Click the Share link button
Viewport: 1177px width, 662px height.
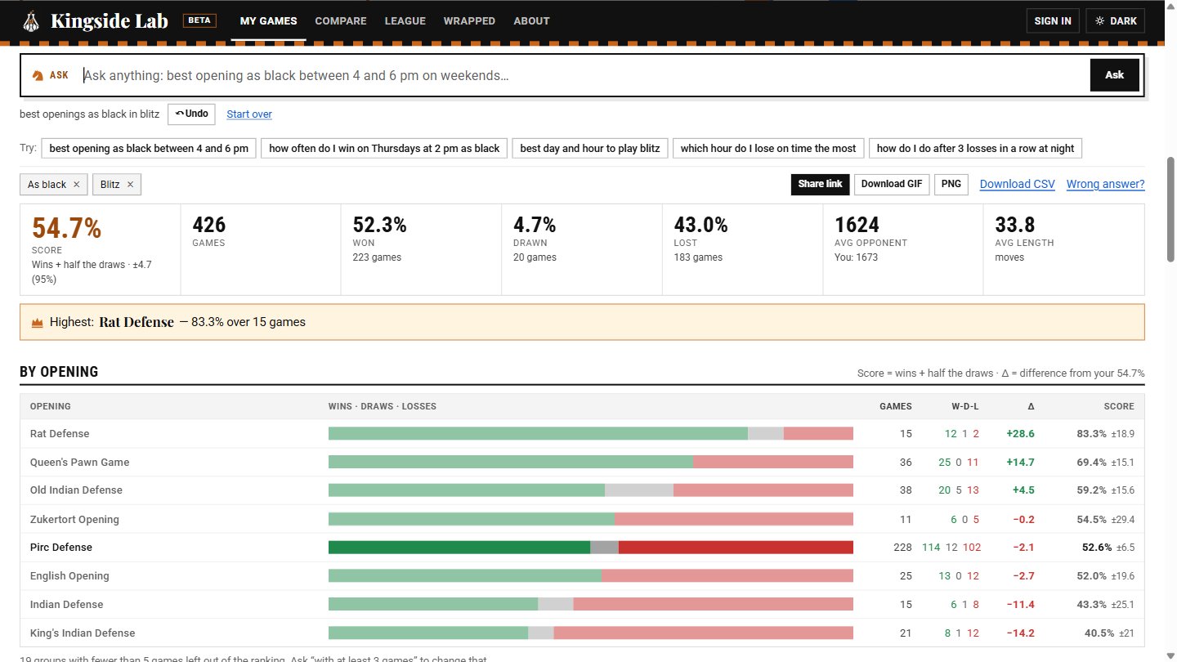[x=821, y=184]
